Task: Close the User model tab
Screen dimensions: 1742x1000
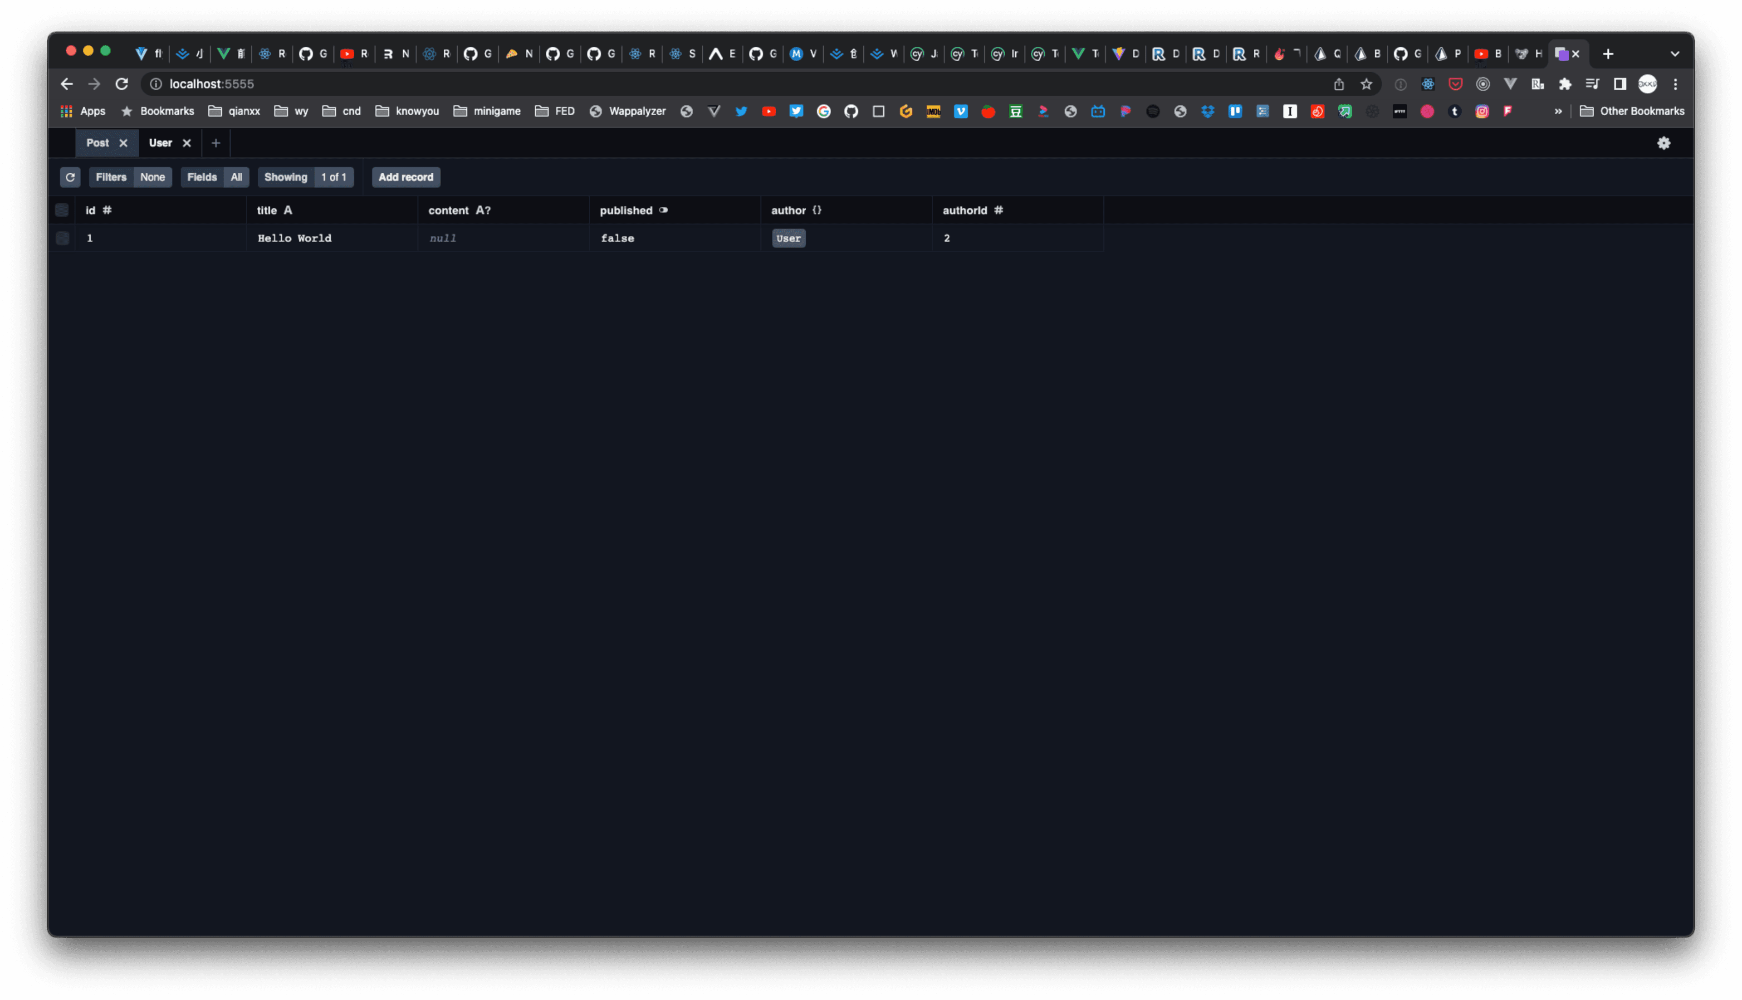Action: tap(187, 143)
